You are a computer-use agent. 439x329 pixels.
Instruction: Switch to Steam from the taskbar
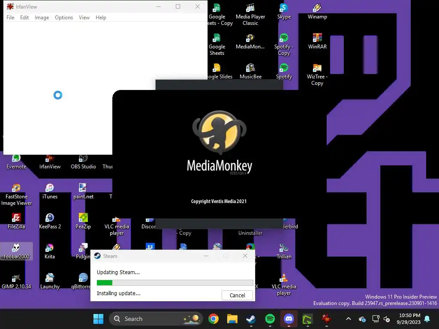(251, 319)
